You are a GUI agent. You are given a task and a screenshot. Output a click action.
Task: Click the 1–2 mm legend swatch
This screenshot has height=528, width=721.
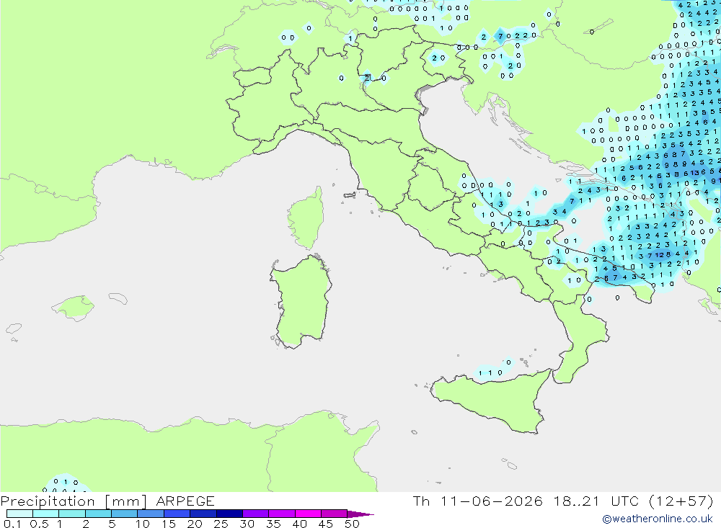pyautogui.click(x=72, y=514)
